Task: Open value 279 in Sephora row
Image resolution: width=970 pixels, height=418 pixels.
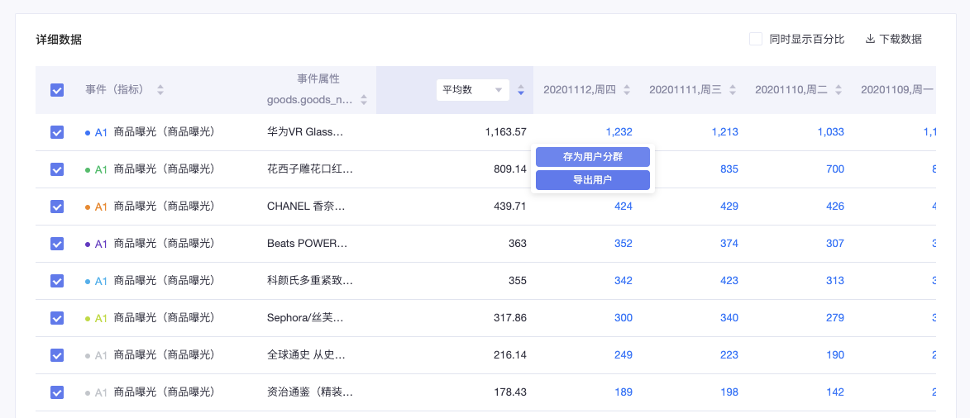Action: coord(835,317)
